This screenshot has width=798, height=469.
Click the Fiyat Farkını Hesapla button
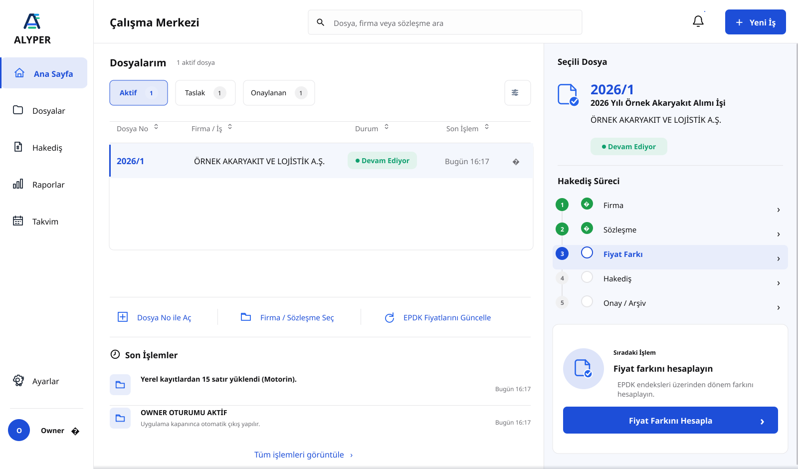click(x=670, y=420)
